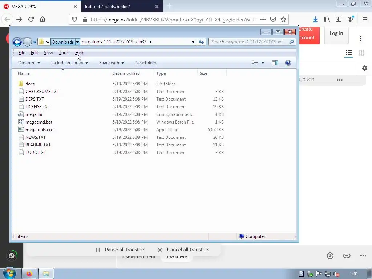The width and height of the screenshot is (372, 279).
Task: Select the DEPS.TXT file icon
Action: click(21, 99)
